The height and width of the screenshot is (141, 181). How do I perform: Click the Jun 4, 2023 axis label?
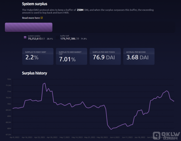(x=115, y=137)
